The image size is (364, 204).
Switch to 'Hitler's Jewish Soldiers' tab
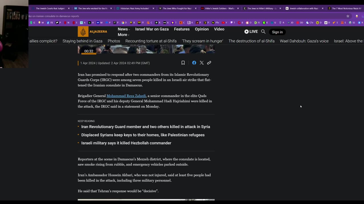pos(220,8)
